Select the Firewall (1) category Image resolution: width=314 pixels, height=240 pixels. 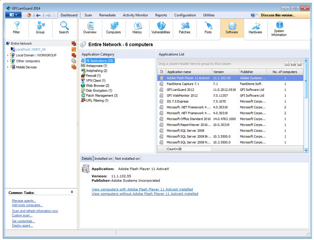[x=93, y=76]
